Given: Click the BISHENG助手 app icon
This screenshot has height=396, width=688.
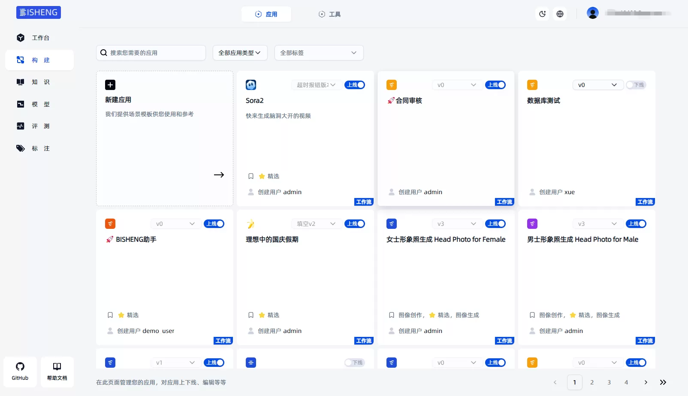Looking at the screenshot, I should (x=110, y=224).
